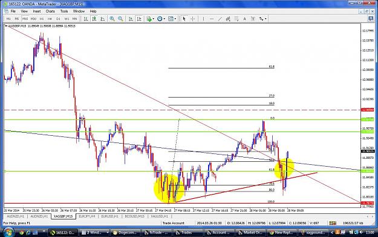Switch to the BCOUSD,M15 chart tab
Image resolution: width=378 pixels, height=237 pixels.
[x=134, y=216]
